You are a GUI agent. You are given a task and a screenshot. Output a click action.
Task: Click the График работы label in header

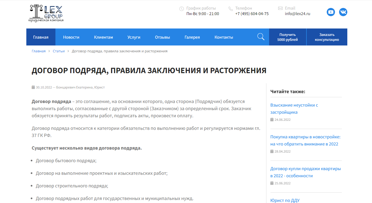[201, 8]
